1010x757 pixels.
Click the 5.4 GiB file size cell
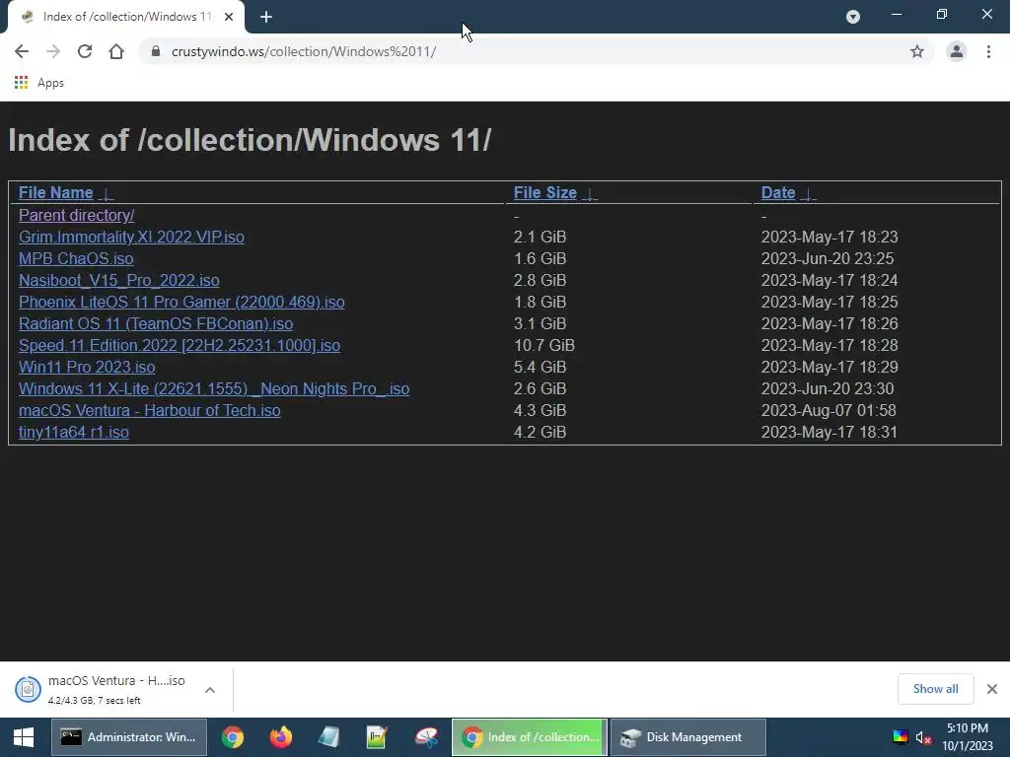540,367
